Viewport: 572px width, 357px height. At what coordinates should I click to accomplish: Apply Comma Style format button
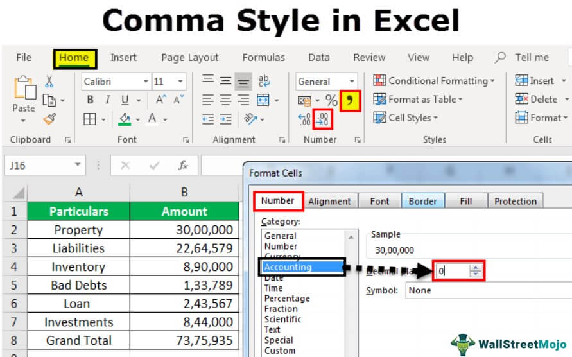pos(350,101)
